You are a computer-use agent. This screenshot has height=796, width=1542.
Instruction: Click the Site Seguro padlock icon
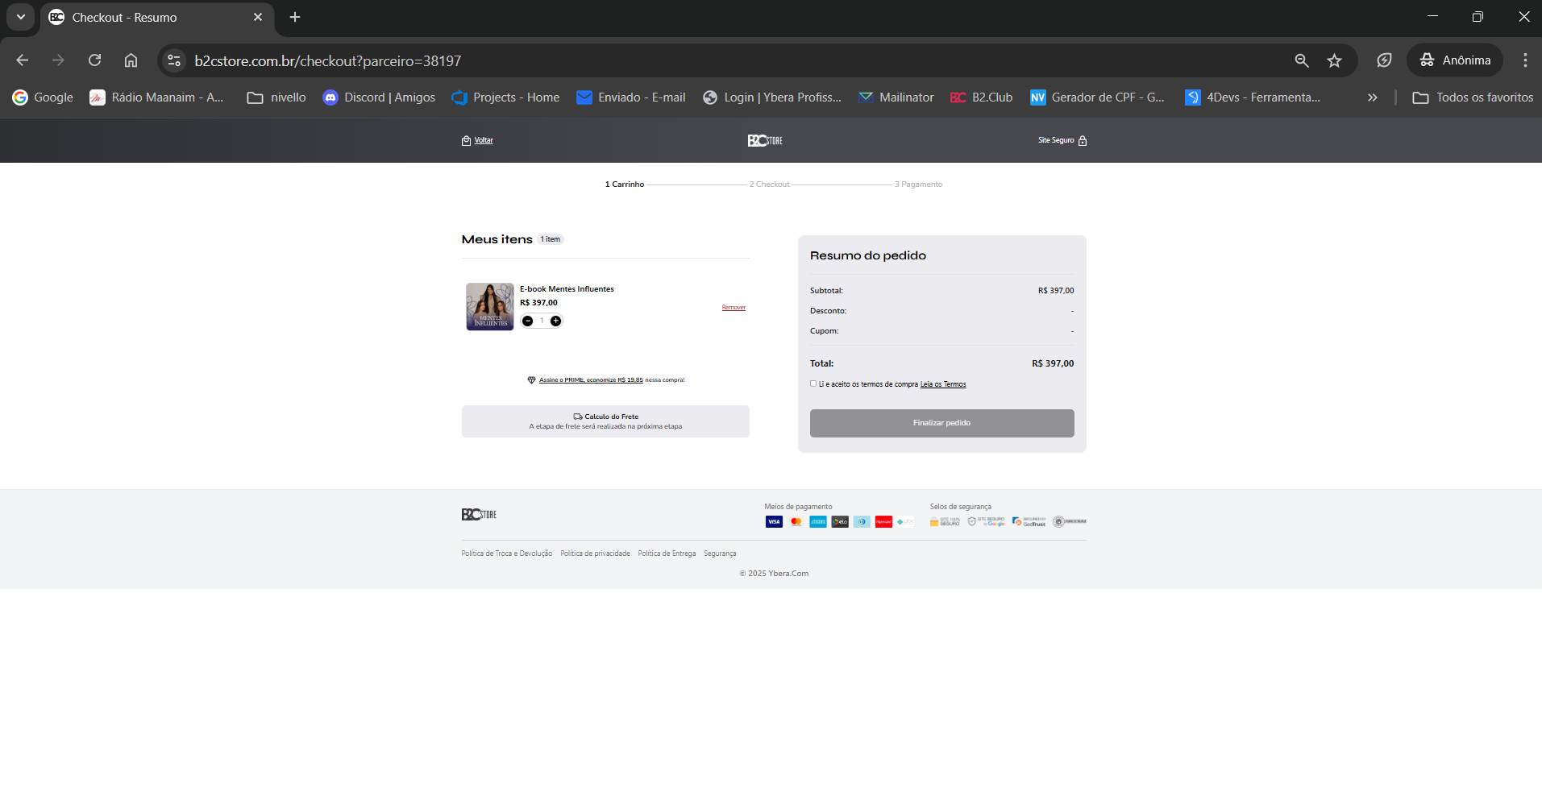point(1083,140)
